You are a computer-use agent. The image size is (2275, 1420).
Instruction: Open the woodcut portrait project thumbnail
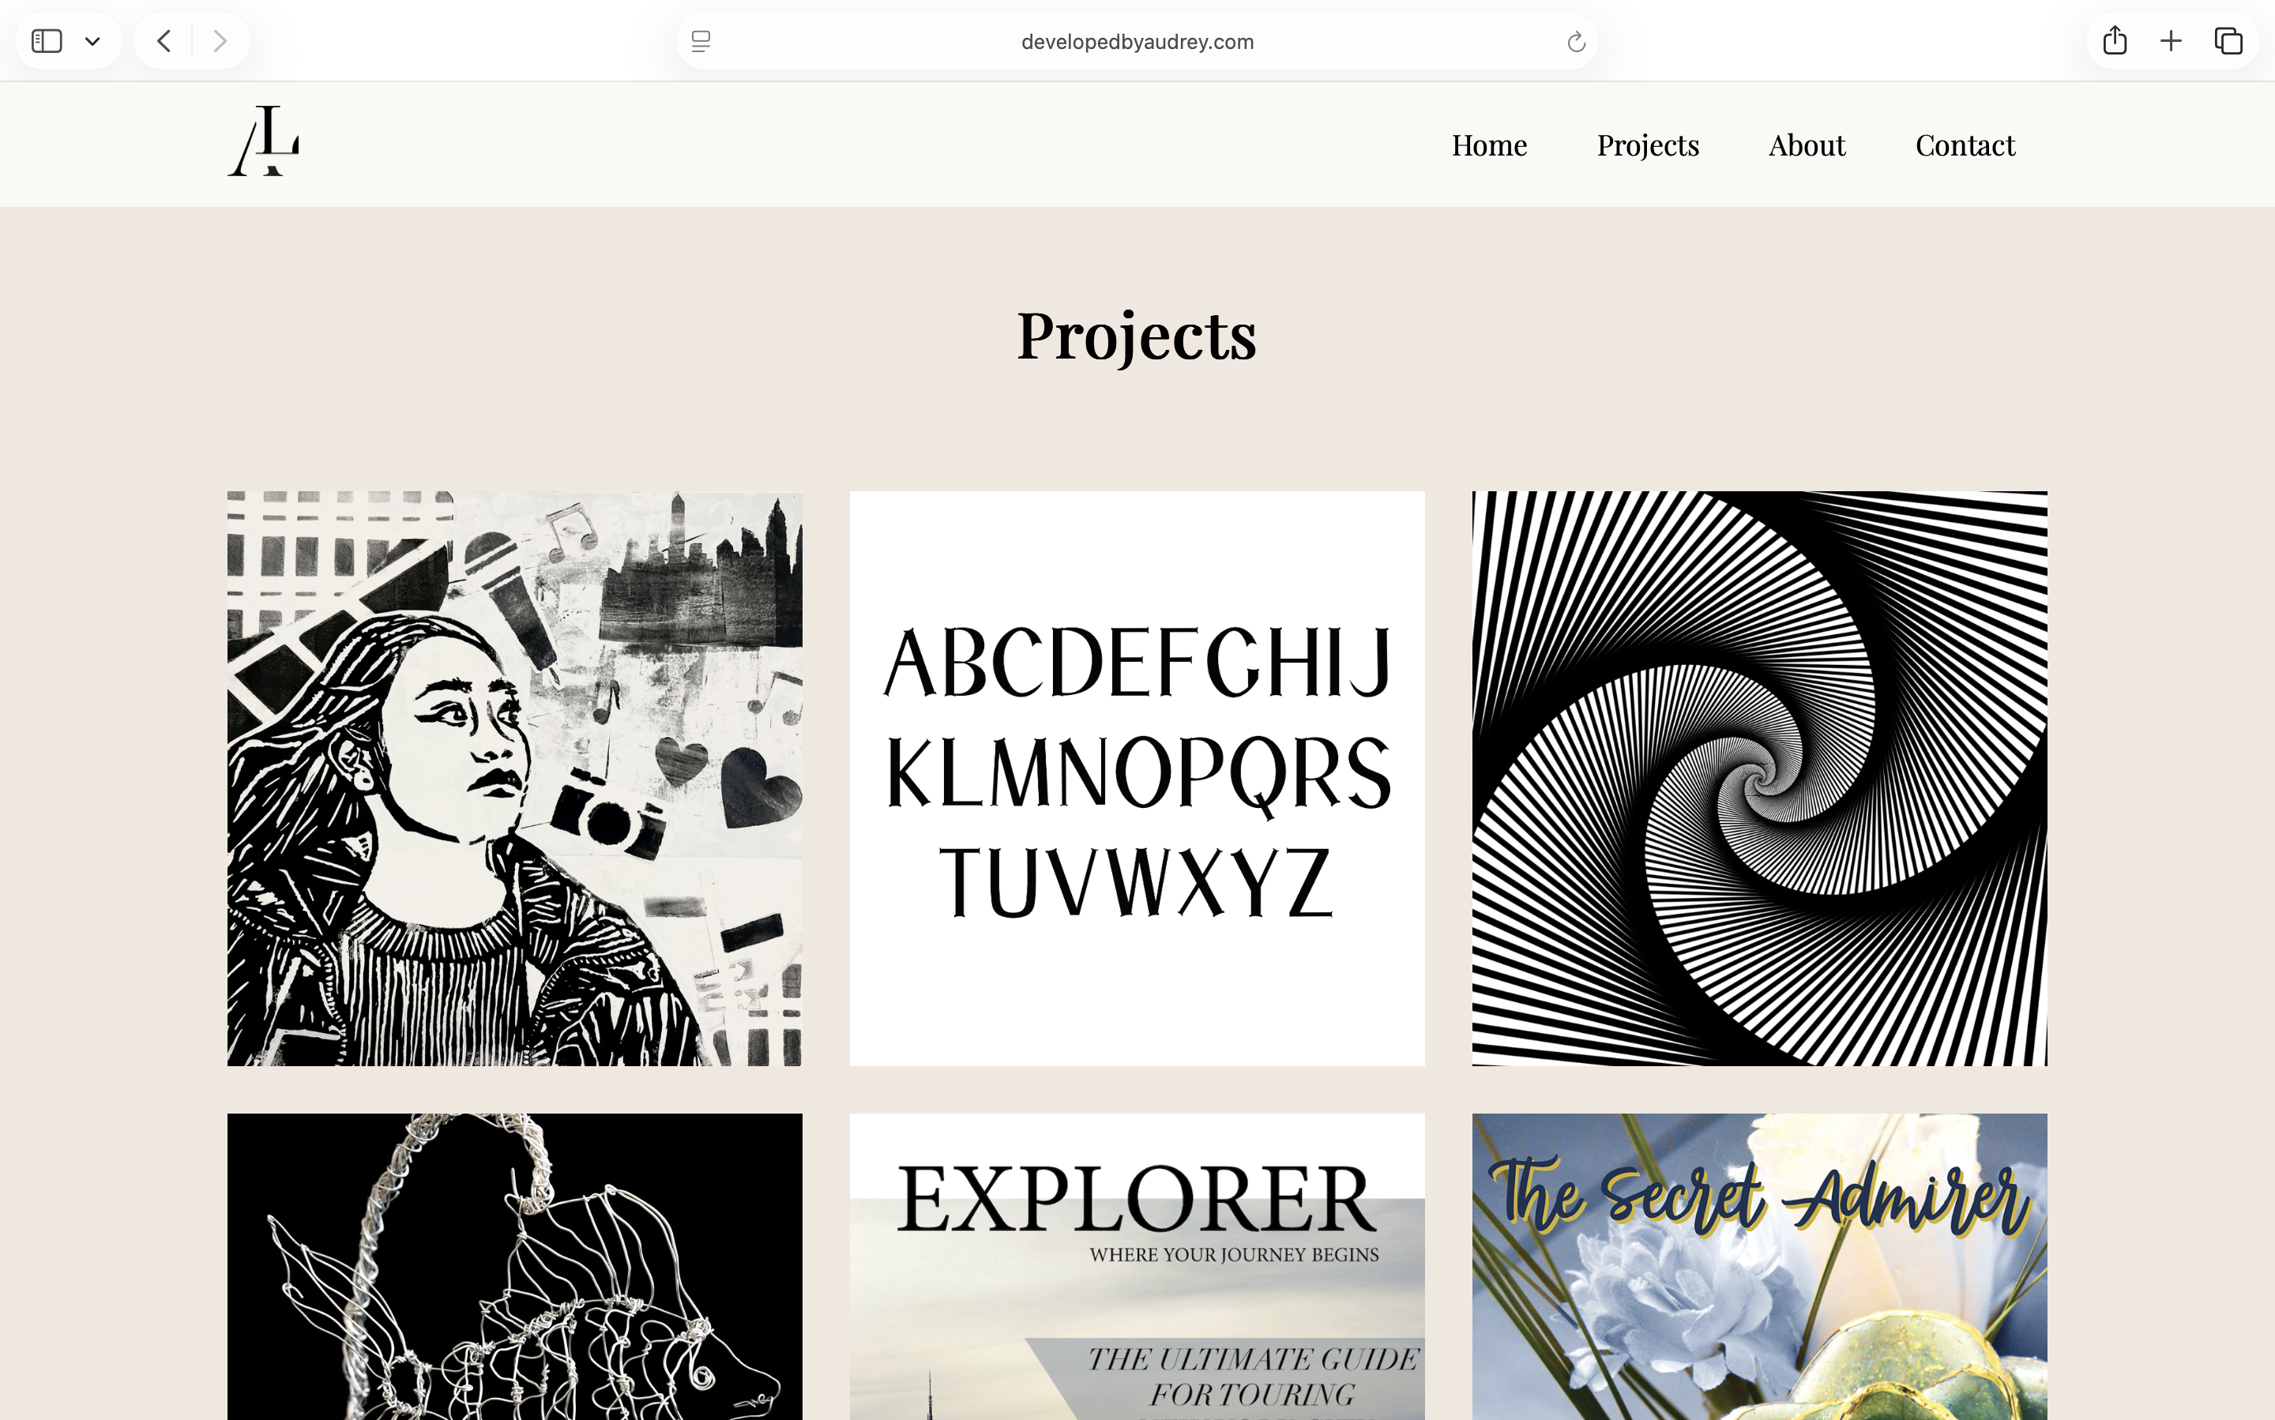515,778
